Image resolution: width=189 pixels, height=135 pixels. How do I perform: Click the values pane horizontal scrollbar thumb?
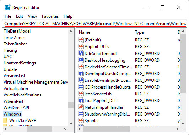pos(106,129)
